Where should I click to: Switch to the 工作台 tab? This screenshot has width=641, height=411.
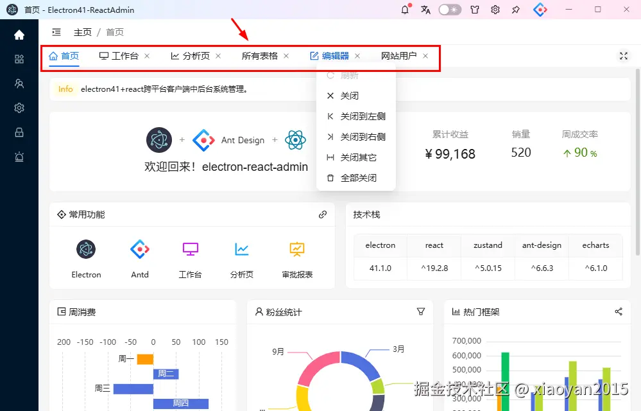(119, 56)
